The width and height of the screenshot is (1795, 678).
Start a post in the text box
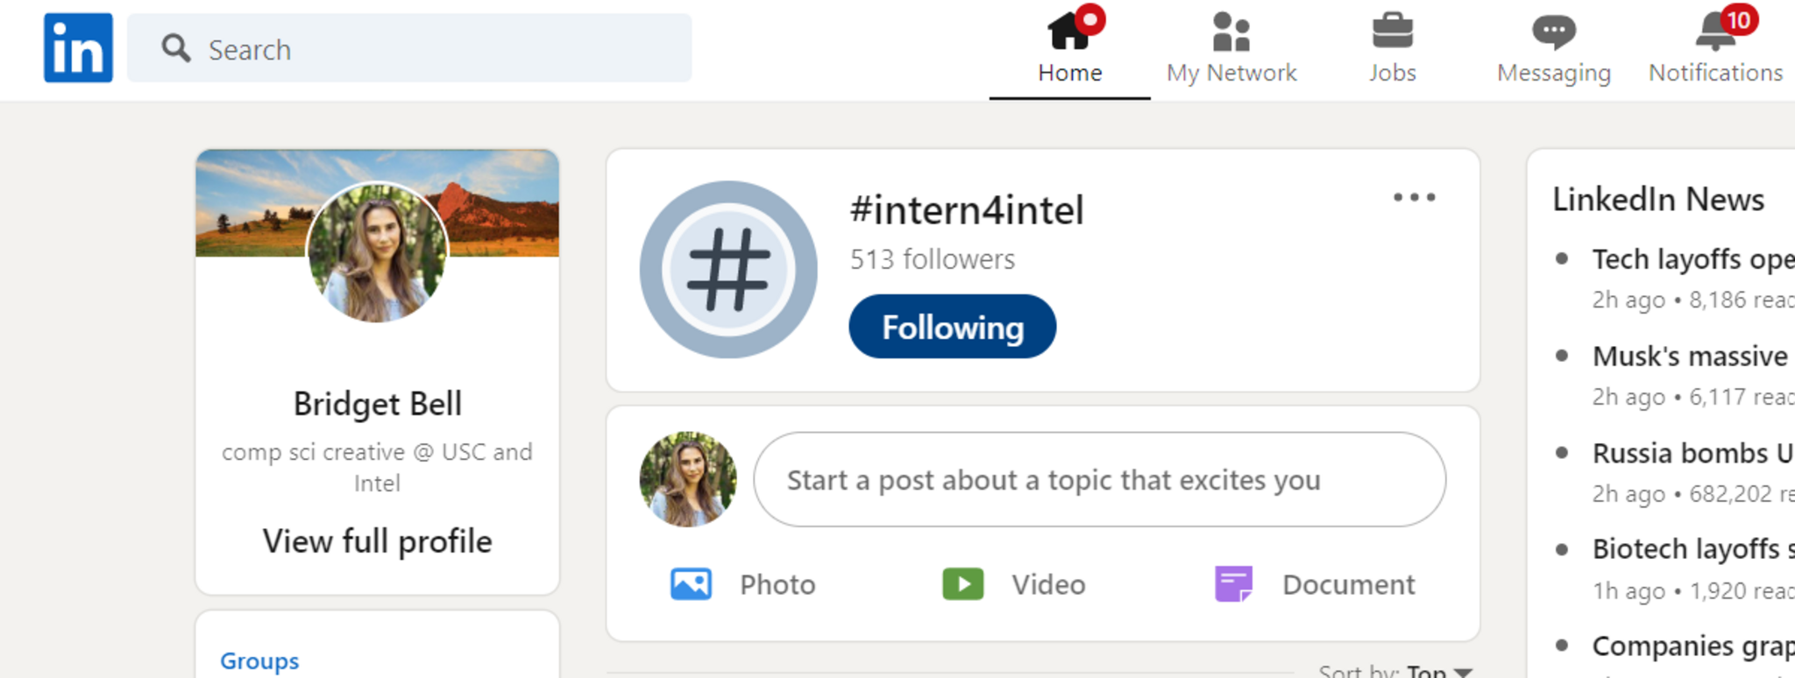pos(1099,480)
